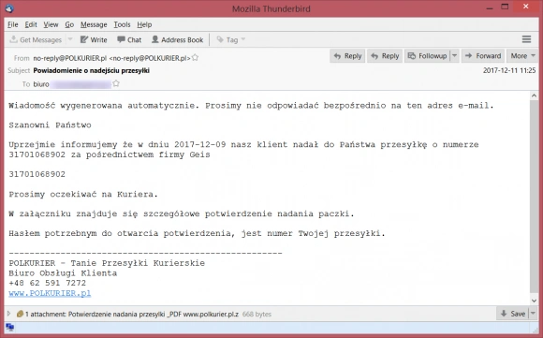Open the Message menu
The width and height of the screenshot is (543, 338).
[x=94, y=24]
